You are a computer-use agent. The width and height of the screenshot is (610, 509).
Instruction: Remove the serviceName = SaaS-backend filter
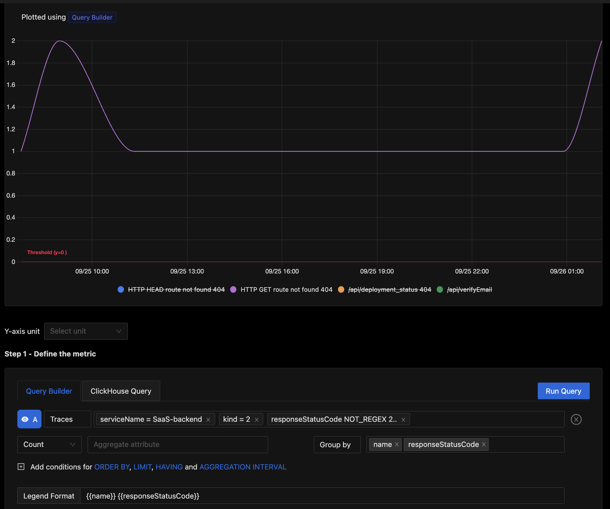(x=208, y=419)
